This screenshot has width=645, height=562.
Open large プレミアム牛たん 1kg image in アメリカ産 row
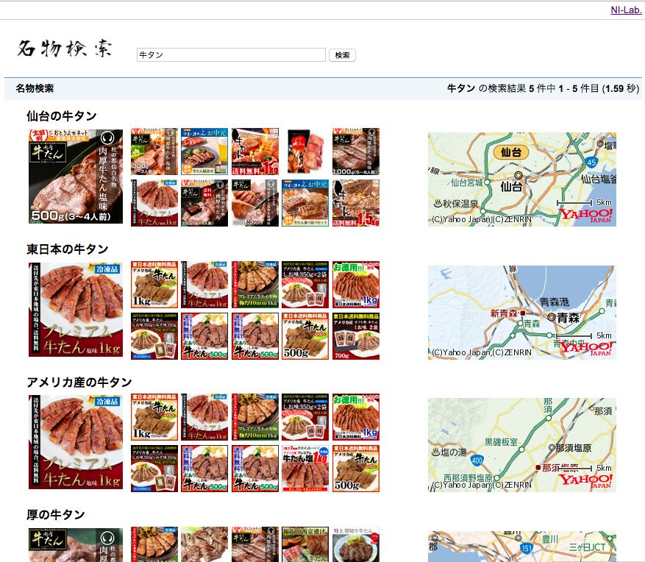(76, 442)
